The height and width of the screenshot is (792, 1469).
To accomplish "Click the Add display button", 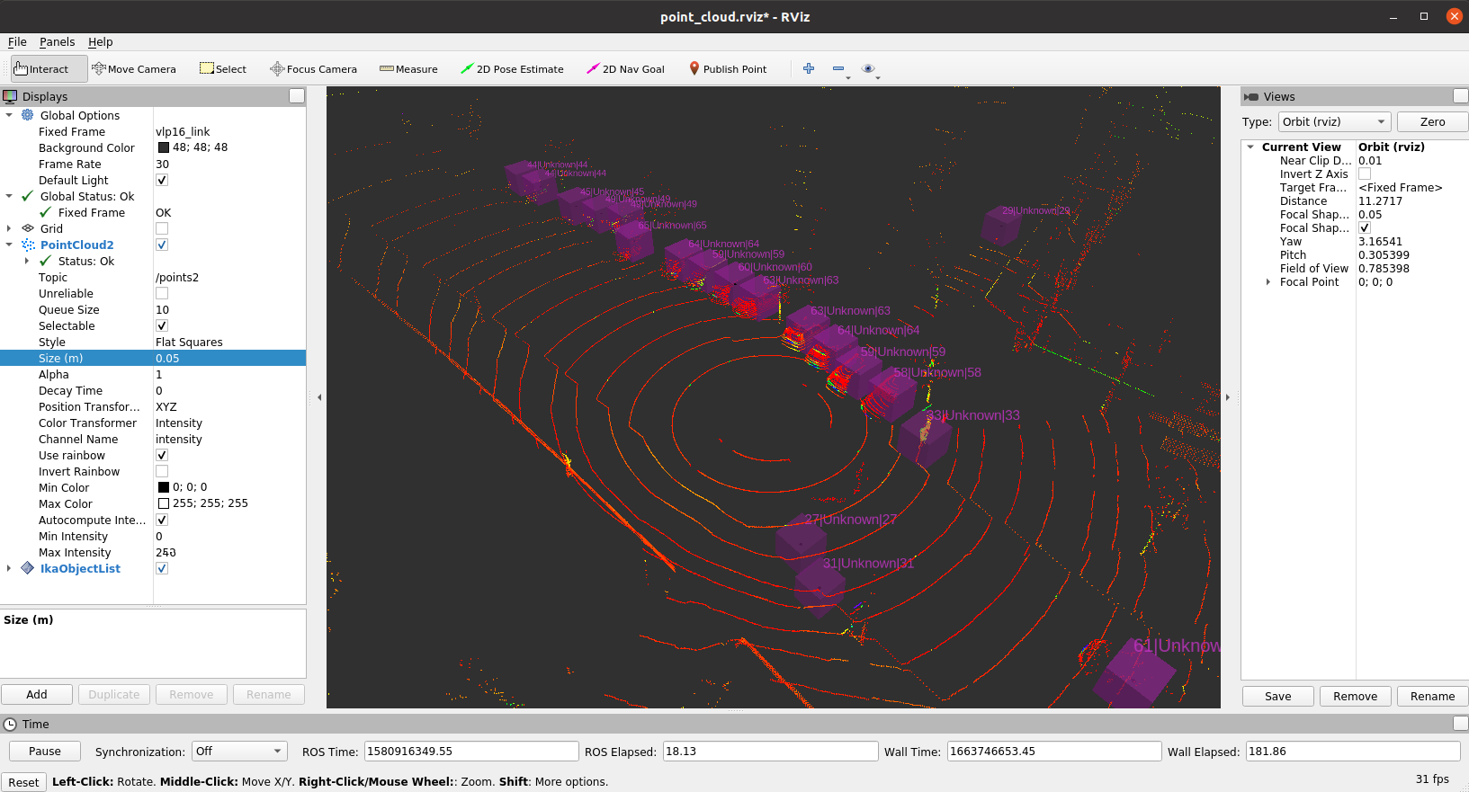I will (37, 695).
